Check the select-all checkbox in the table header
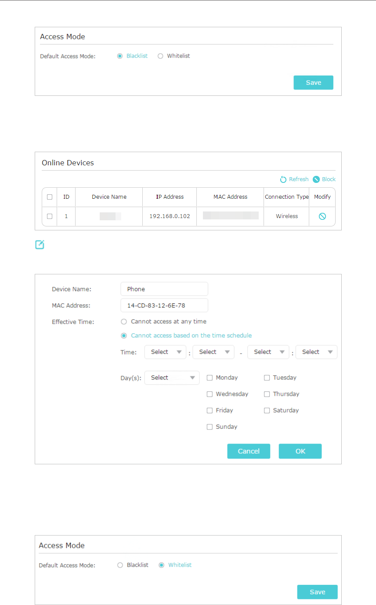376x605 pixels. [x=50, y=197]
